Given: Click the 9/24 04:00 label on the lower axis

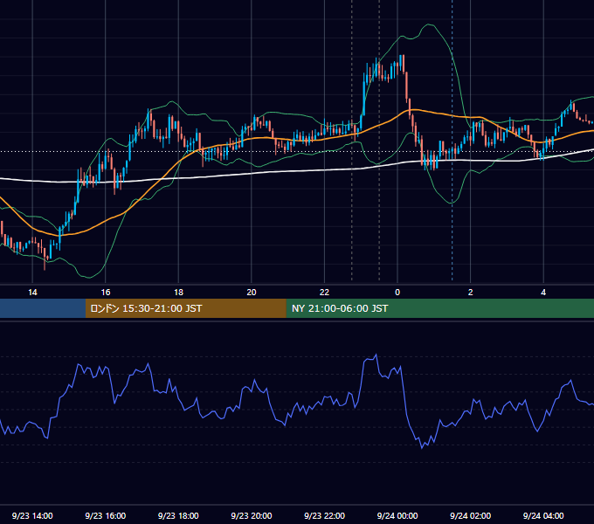Looking at the screenshot, I should 543,515.
